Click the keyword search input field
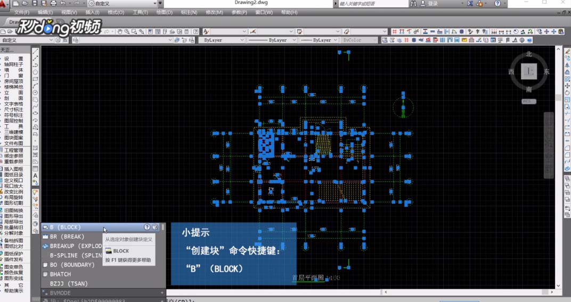 pyautogui.click(x=372, y=3)
